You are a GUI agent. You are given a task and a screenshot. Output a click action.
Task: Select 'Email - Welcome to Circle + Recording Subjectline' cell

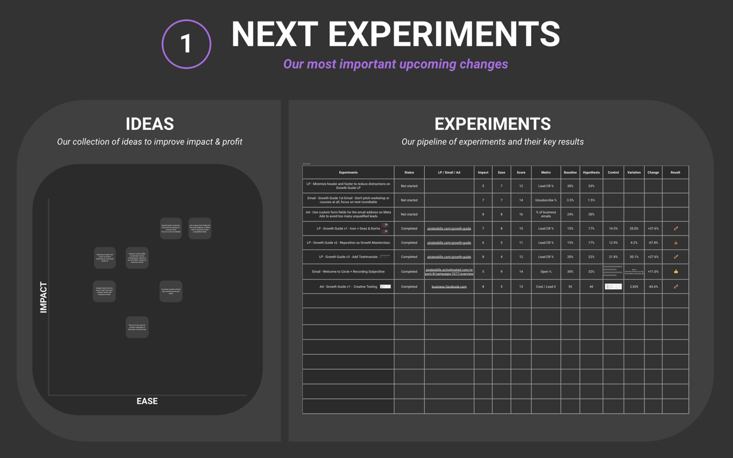tap(348, 271)
